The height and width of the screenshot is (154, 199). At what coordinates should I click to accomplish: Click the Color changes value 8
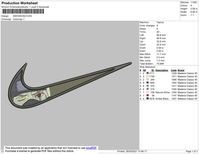[157, 26]
